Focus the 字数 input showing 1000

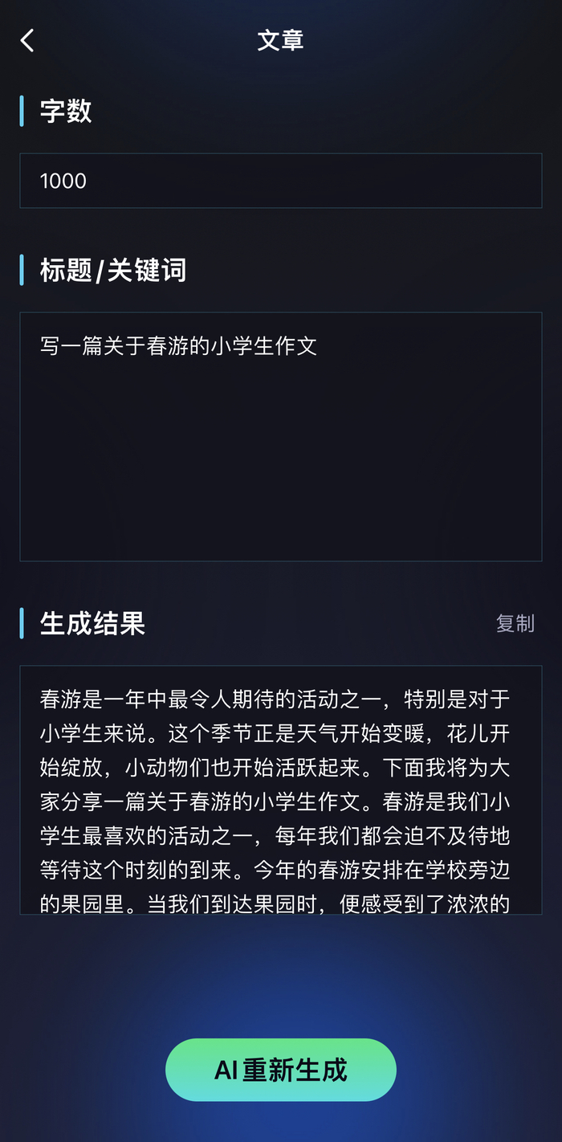pyautogui.click(x=280, y=181)
